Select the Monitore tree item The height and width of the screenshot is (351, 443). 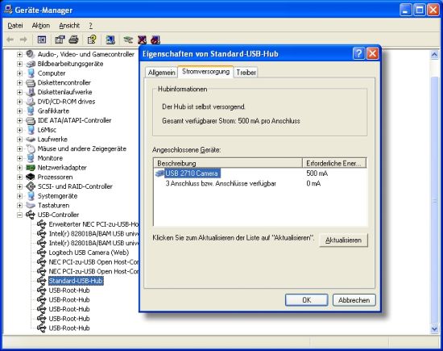(50, 158)
